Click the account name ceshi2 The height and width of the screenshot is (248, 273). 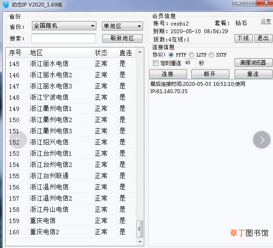(x=180, y=24)
